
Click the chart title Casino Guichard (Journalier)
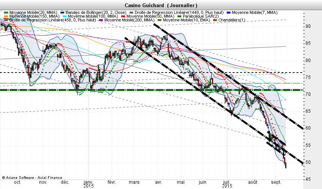coord(161,5)
